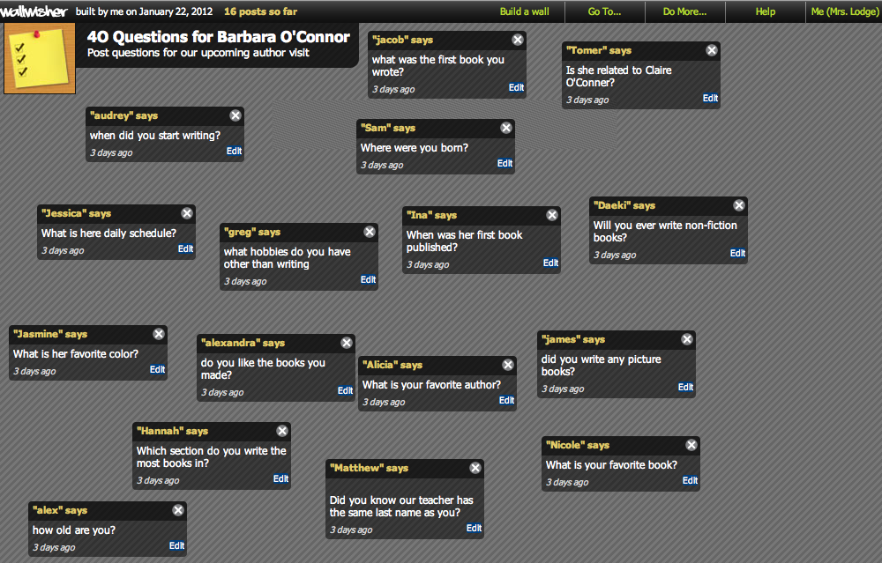Select the wall title '40 Questions for Barbara O'Connor'
The height and width of the screenshot is (563, 882).
[x=218, y=37]
